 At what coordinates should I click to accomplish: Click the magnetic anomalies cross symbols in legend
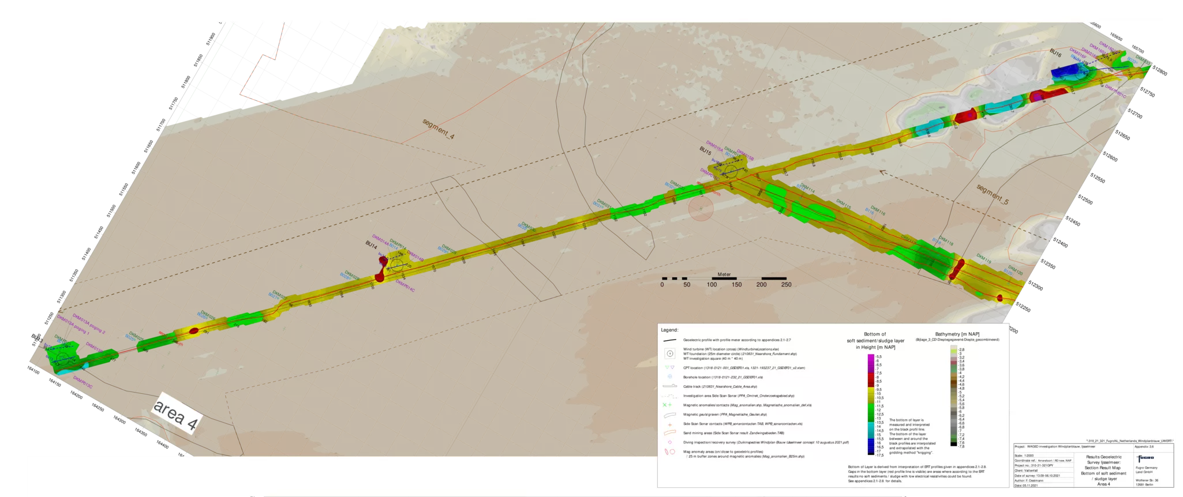(x=668, y=405)
